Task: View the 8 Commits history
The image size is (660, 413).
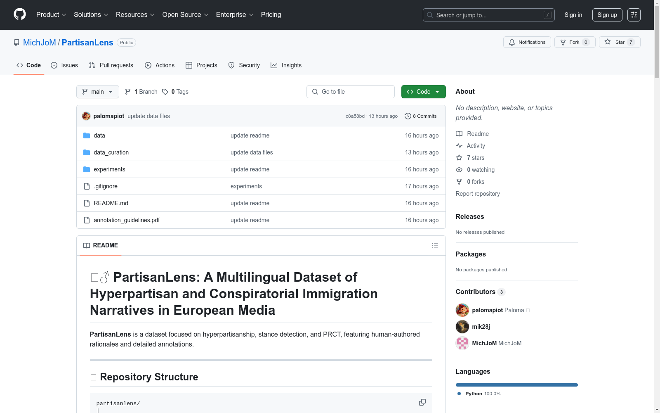Action: pyautogui.click(x=421, y=116)
